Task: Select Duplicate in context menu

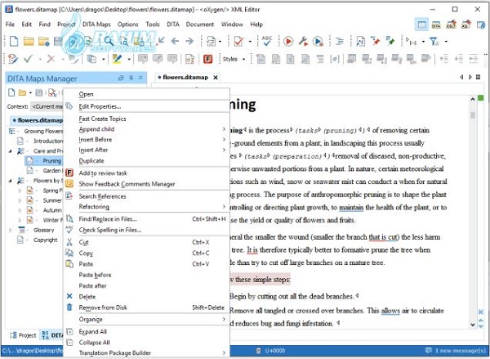Action: tap(146, 160)
